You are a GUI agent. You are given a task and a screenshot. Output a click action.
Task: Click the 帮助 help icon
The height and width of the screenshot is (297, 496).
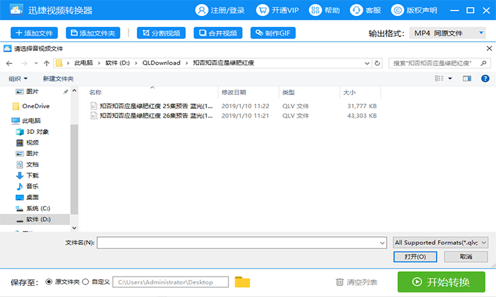(315, 10)
